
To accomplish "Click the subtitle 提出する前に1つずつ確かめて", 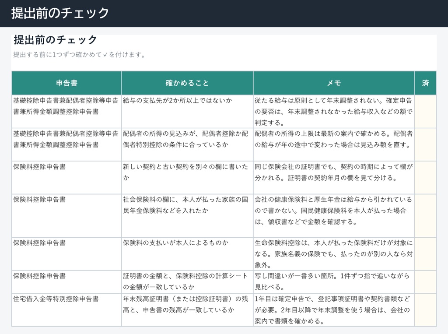I will click(x=79, y=55).
